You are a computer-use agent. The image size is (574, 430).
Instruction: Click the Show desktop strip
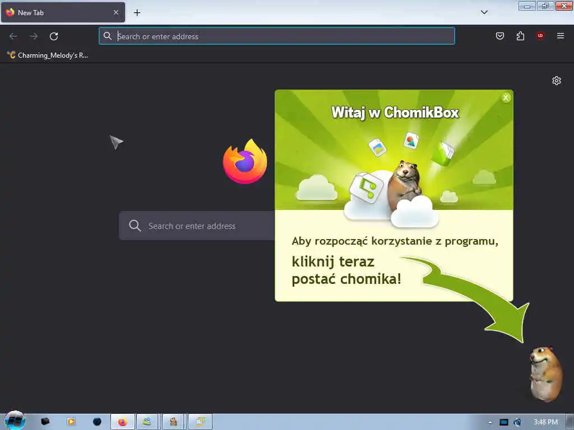[570, 422]
